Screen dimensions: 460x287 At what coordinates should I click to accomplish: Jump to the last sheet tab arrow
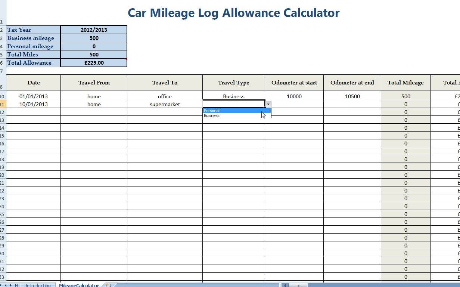click(16, 285)
